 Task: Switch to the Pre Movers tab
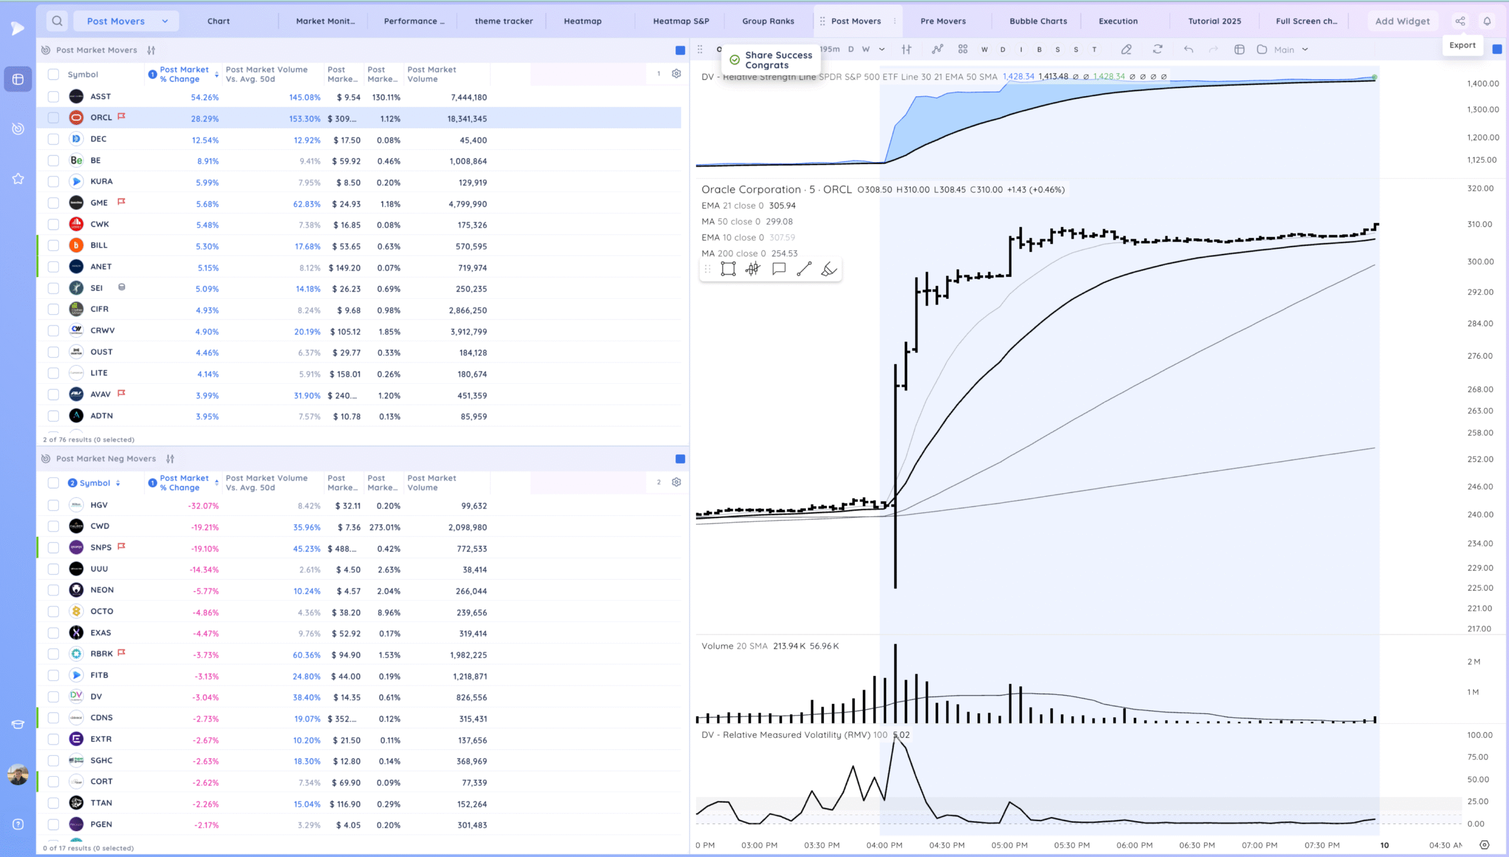click(x=943, y=21)
